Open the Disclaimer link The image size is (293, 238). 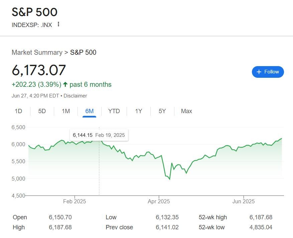pos(75,96)
